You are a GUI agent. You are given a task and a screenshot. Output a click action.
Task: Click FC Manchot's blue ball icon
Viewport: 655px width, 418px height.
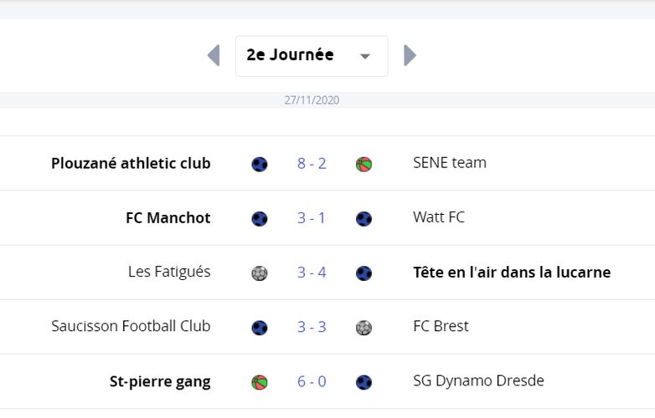(260, 219)
